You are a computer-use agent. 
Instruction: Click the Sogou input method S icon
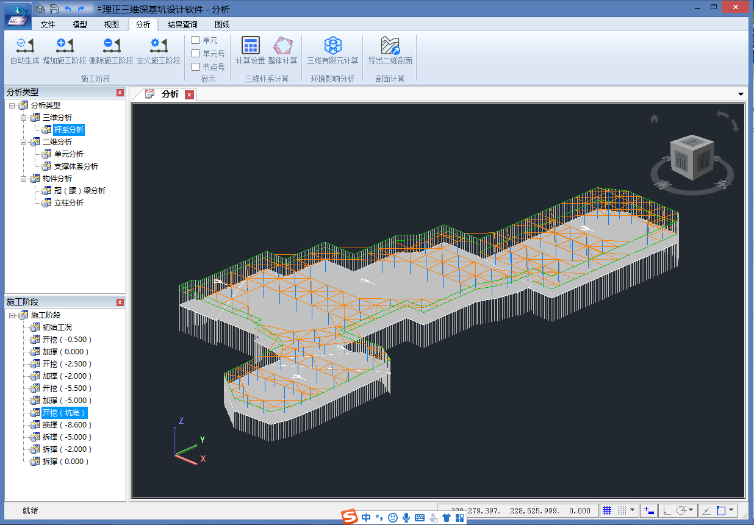349,518
